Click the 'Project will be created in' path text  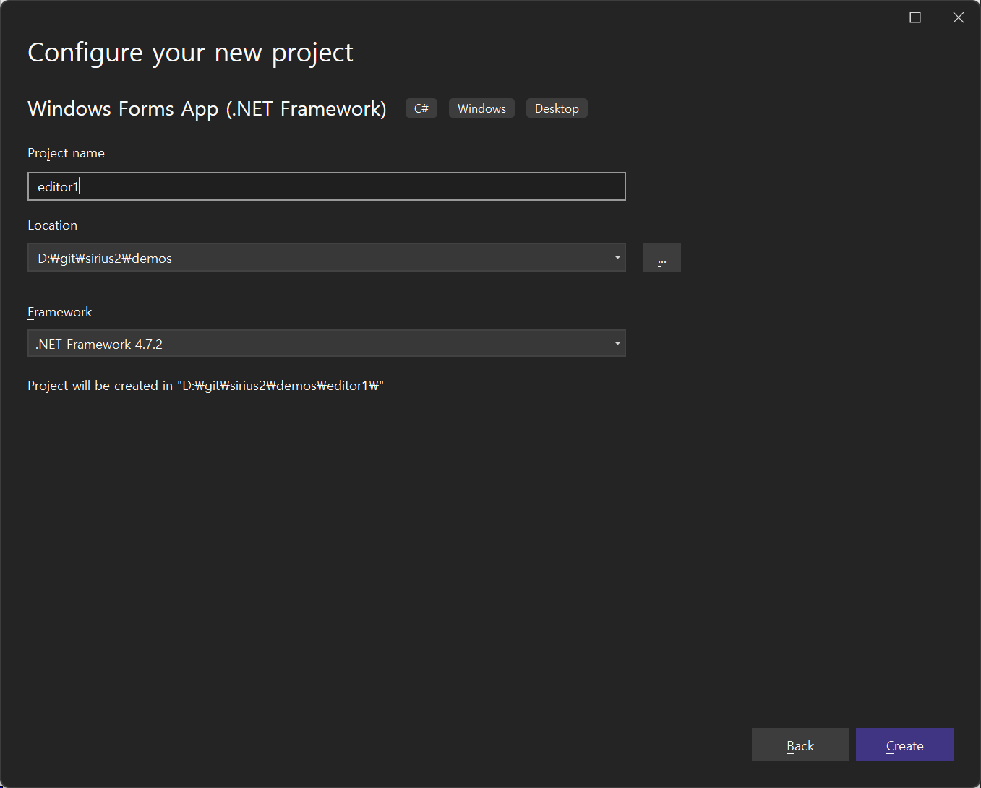[205, 386]
